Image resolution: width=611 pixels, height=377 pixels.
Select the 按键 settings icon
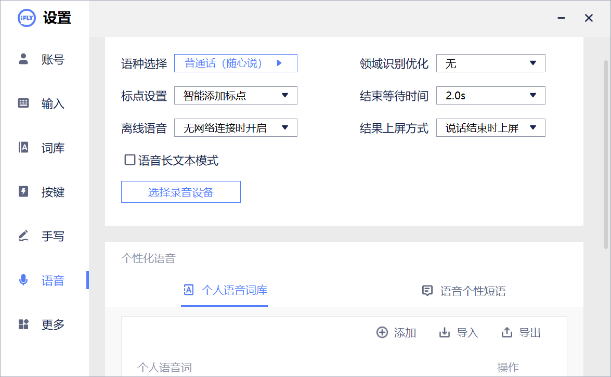pyautogui.click(x=44, y=192)
